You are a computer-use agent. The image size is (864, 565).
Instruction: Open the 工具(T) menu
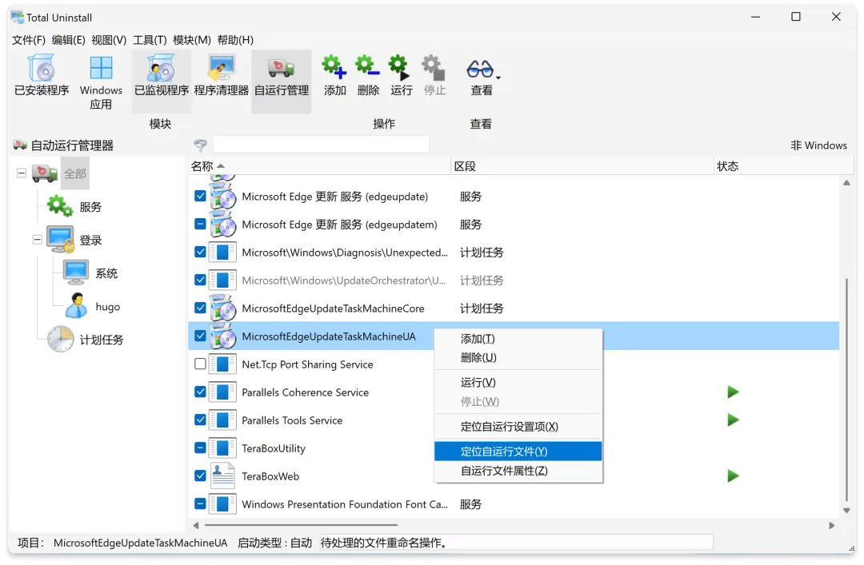tap(150, 40)
